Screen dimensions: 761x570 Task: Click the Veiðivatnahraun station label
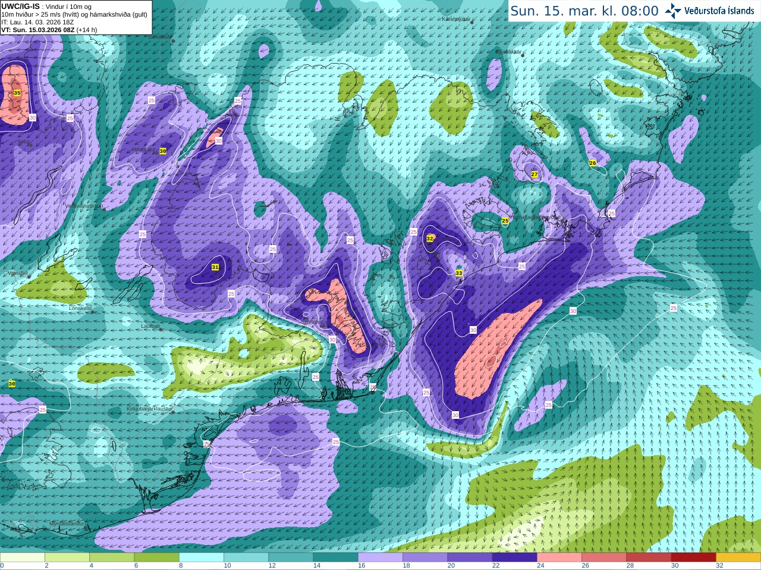coord(84,205)
